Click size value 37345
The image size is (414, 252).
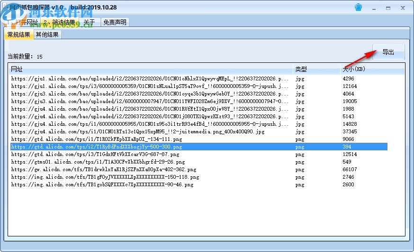(x=350, y=131)
